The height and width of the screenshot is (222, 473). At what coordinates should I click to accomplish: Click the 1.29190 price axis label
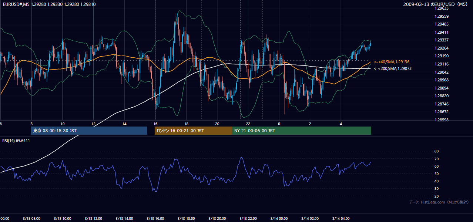click(441, 56)
